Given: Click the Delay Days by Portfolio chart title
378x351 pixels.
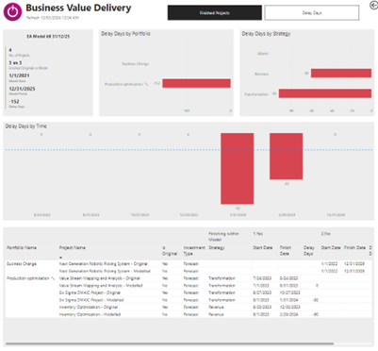Looking at the screenshot, I should click(x=125, y=34).
